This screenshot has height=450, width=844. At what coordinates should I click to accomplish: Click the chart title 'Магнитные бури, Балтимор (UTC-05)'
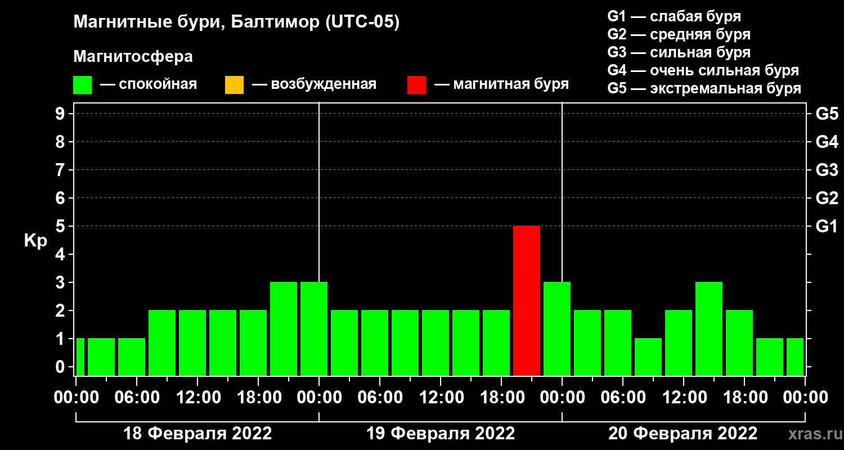pyautogui.click(x=236, y=22)
